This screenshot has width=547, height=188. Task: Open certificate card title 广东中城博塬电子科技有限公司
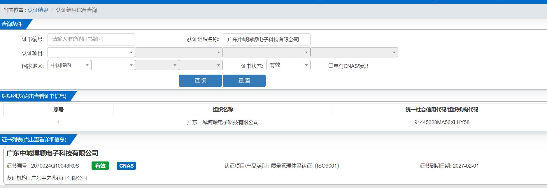[52, 153]
